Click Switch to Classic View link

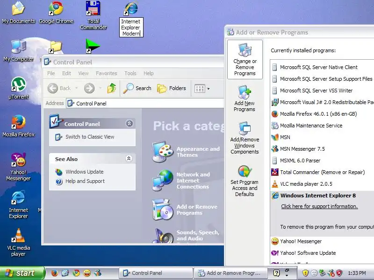click(90, 137)
